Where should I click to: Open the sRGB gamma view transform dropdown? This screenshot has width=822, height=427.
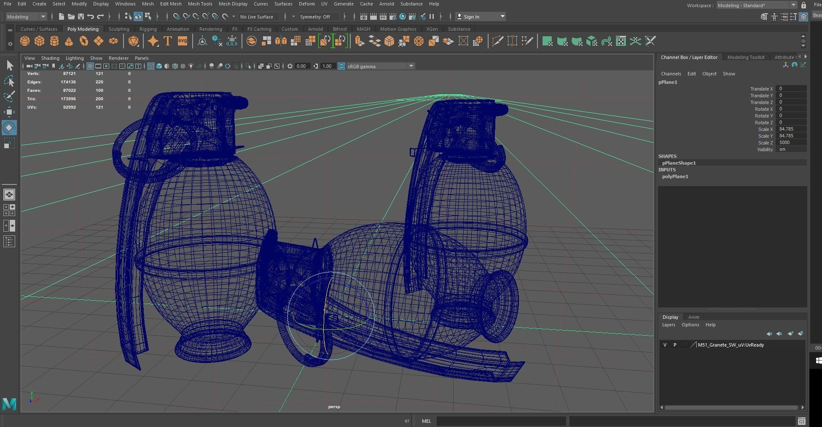pos(381,66)
